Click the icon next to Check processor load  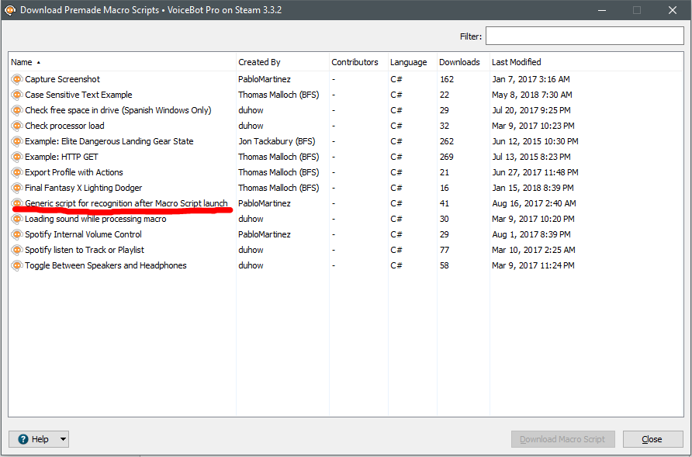click(x=17, y=126)
